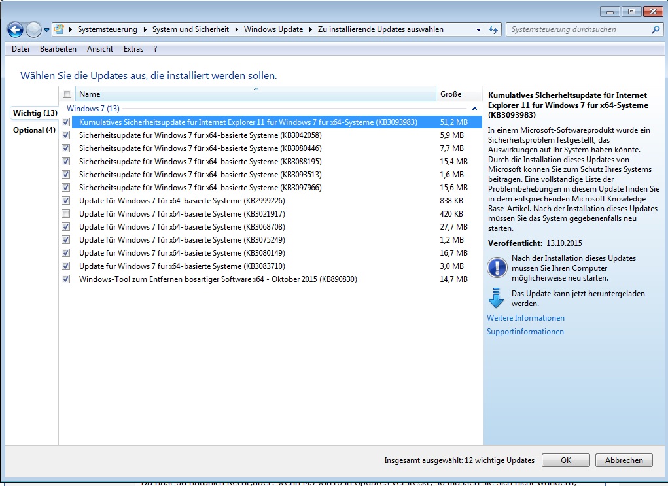Open recent pages dropdown beside navigation arrows
Screen dimensions: 668x486
coord(46,30)
